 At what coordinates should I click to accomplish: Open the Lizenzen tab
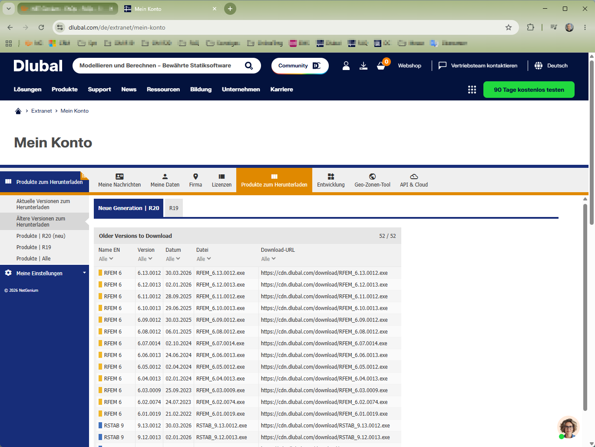tap(221, 180)
